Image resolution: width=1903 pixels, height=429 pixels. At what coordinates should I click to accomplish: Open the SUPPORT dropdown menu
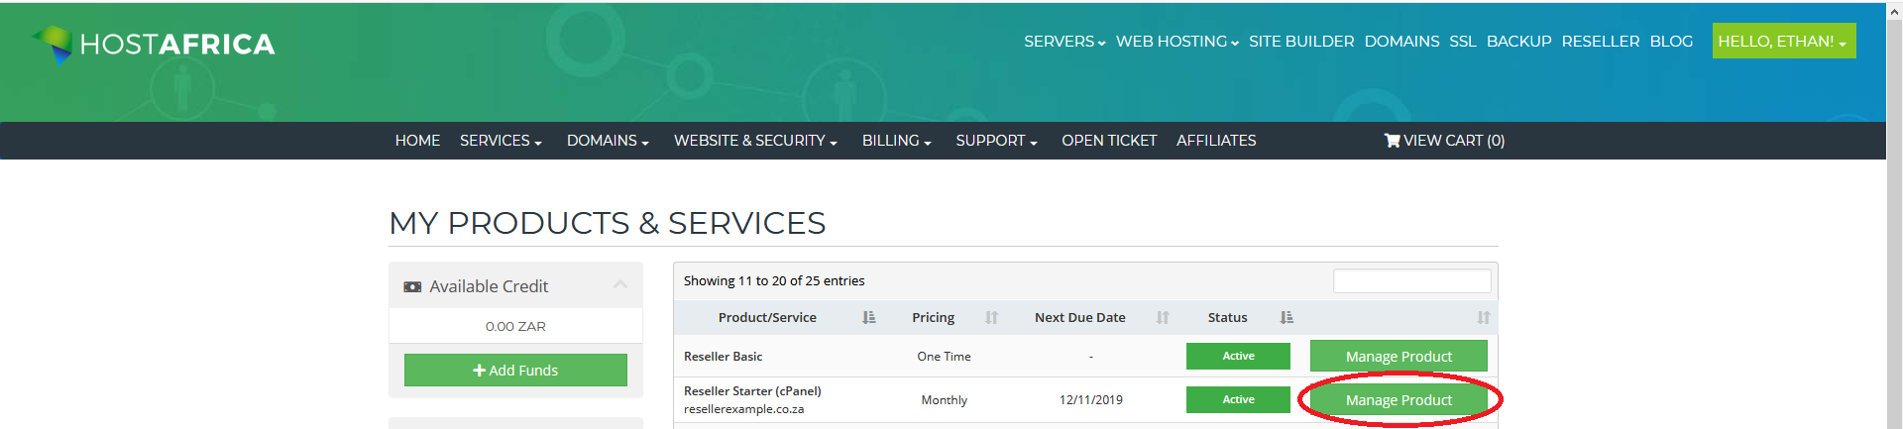[x=996, y=141]
